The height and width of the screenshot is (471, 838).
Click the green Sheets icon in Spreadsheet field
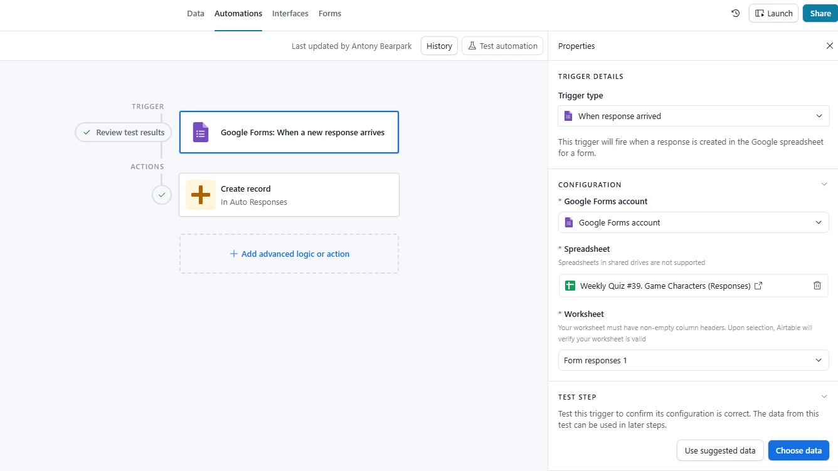(x=570, y=286)
